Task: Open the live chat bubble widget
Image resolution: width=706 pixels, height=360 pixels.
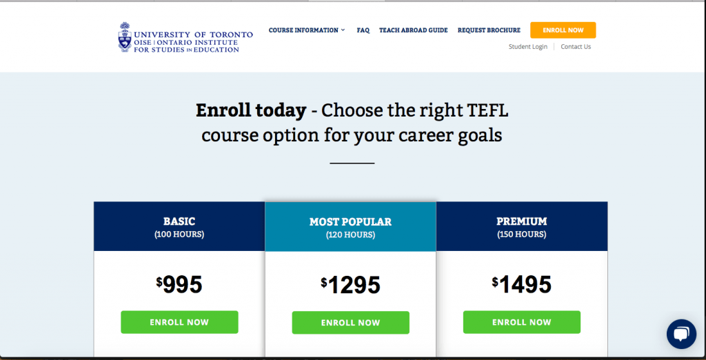Action: [x=680, y=334]
